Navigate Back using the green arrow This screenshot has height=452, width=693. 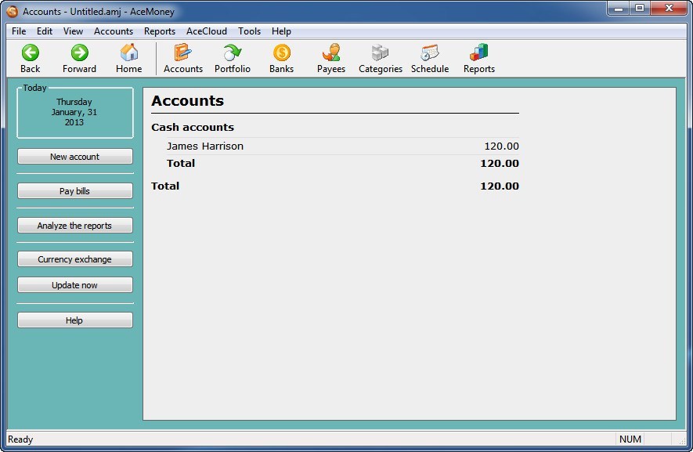click(x=30, y=58)
